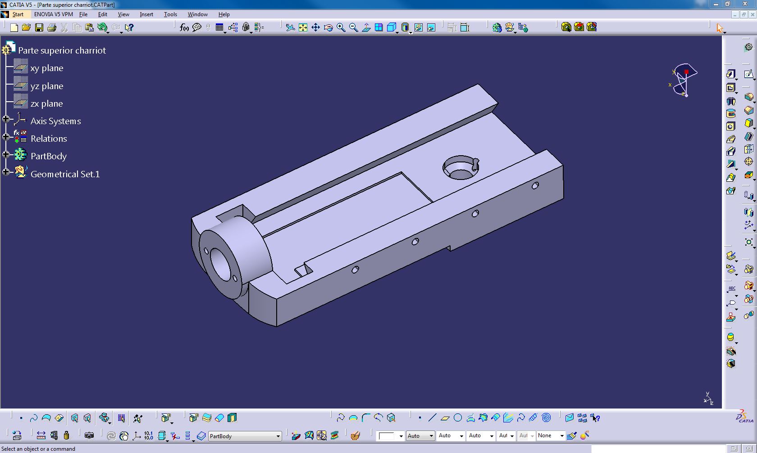The height and width of the screenshot is (453, 757).
Task: Open the Formula f(x) tool
Action: 184,28
